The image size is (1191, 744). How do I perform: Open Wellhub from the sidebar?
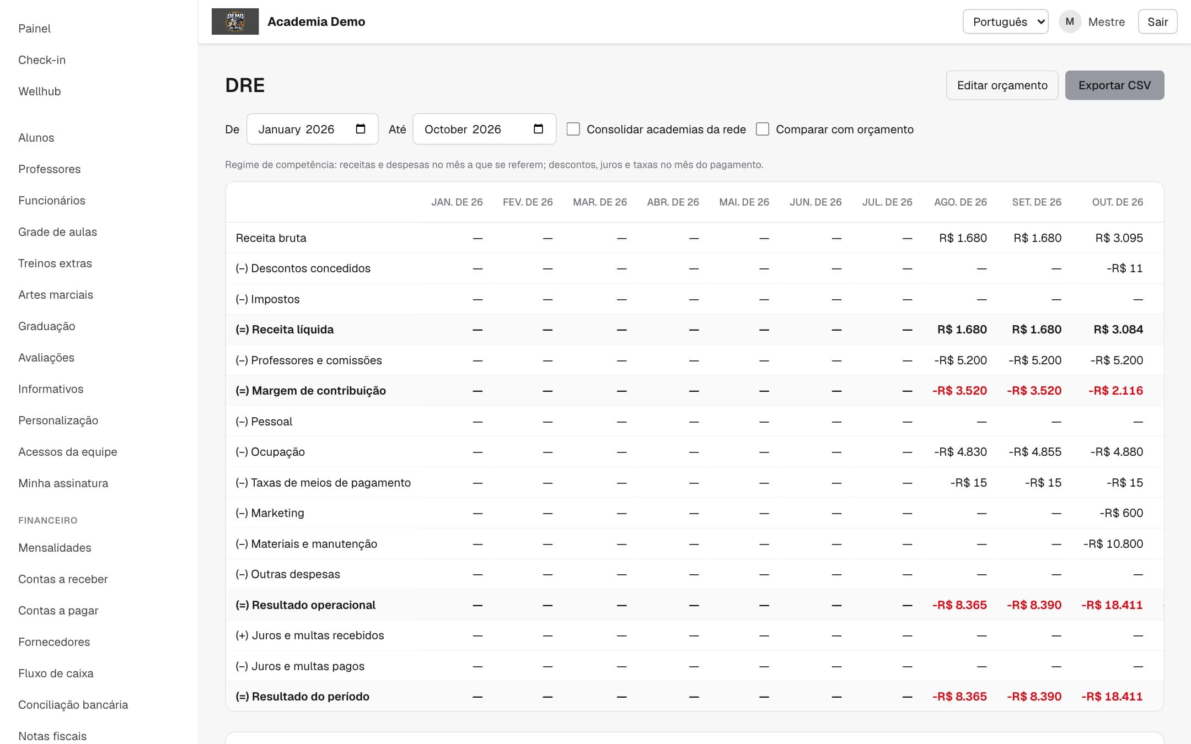40,91
